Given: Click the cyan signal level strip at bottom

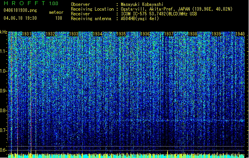Looking at the screenshot, I should coord(126,156).
